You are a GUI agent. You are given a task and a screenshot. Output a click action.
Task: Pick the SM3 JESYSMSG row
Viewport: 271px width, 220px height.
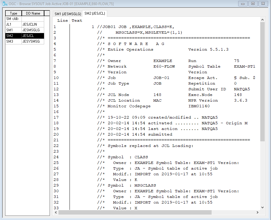tap(25, 41)
